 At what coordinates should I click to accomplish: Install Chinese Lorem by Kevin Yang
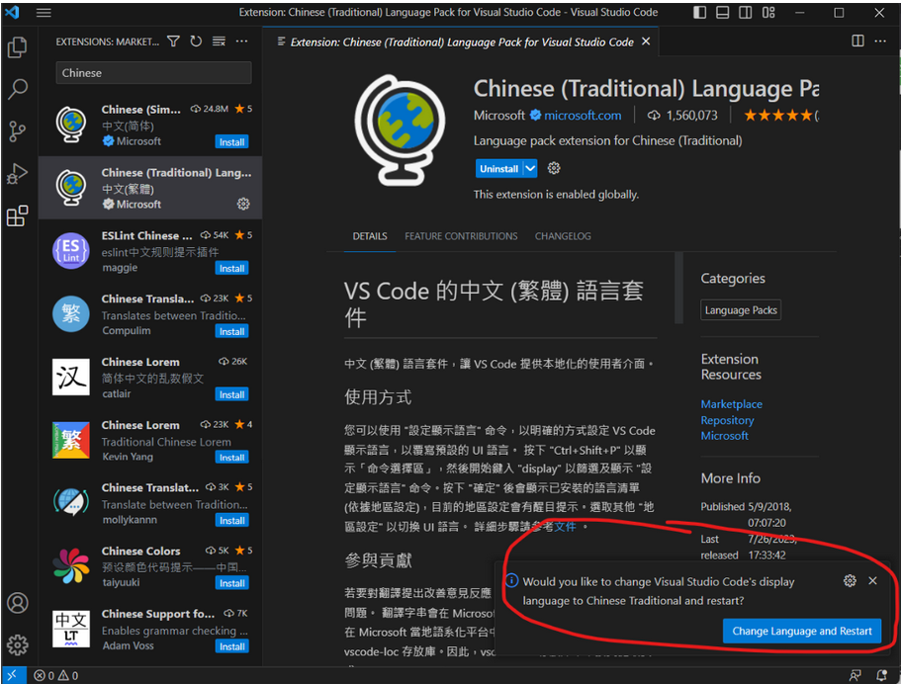(231, 457)
